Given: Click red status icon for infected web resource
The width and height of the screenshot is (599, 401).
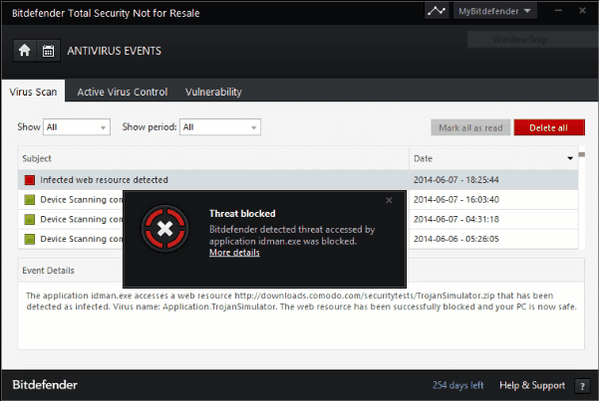Looking at the screenshot, I should coord(30,180).
